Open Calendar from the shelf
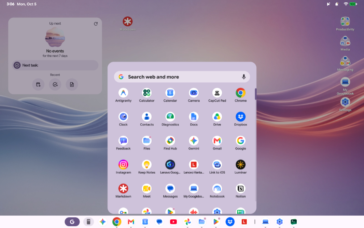This screenshot has height=228, width=364. 145,222
